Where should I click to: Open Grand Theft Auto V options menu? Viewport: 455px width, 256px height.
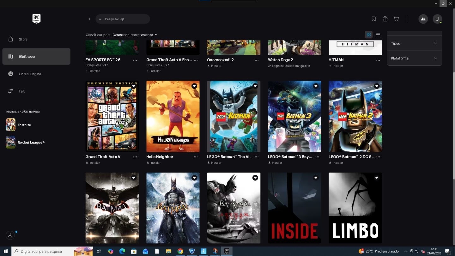click(135, 157)
